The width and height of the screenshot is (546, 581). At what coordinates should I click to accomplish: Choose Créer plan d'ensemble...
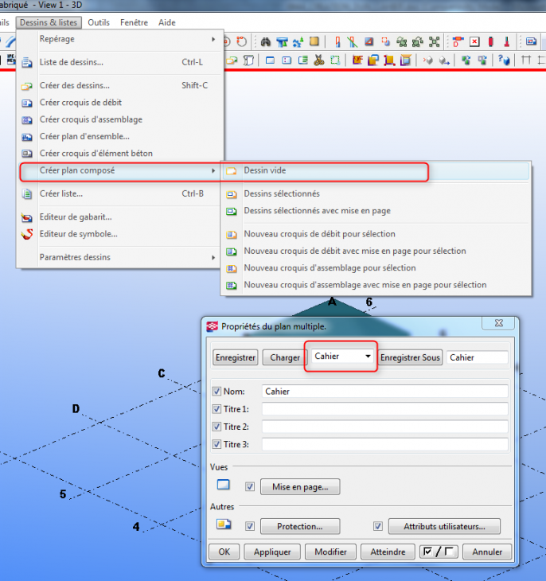pyautogui.click(x=119, y=136)
